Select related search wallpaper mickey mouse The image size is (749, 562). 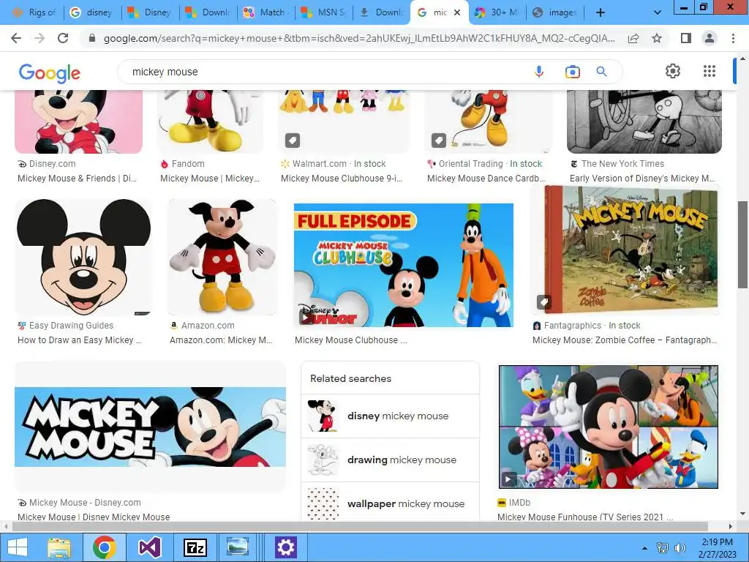pyautogui.click(x=391, y=502)
